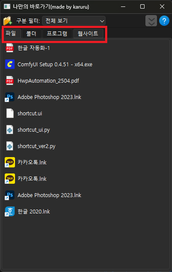
Task: Click the PDF icon beside 한글 자동화-1
Action: 10,48
